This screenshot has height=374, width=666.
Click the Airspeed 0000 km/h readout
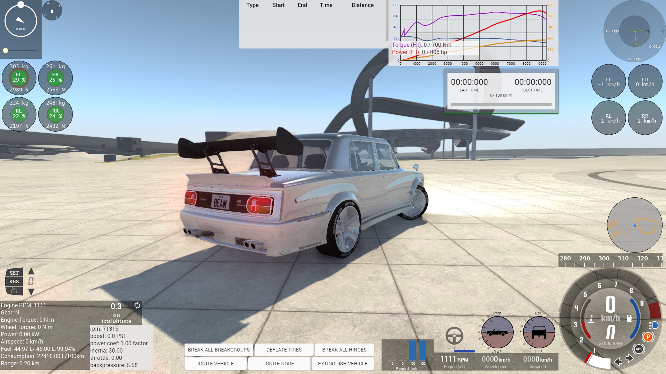537,362
